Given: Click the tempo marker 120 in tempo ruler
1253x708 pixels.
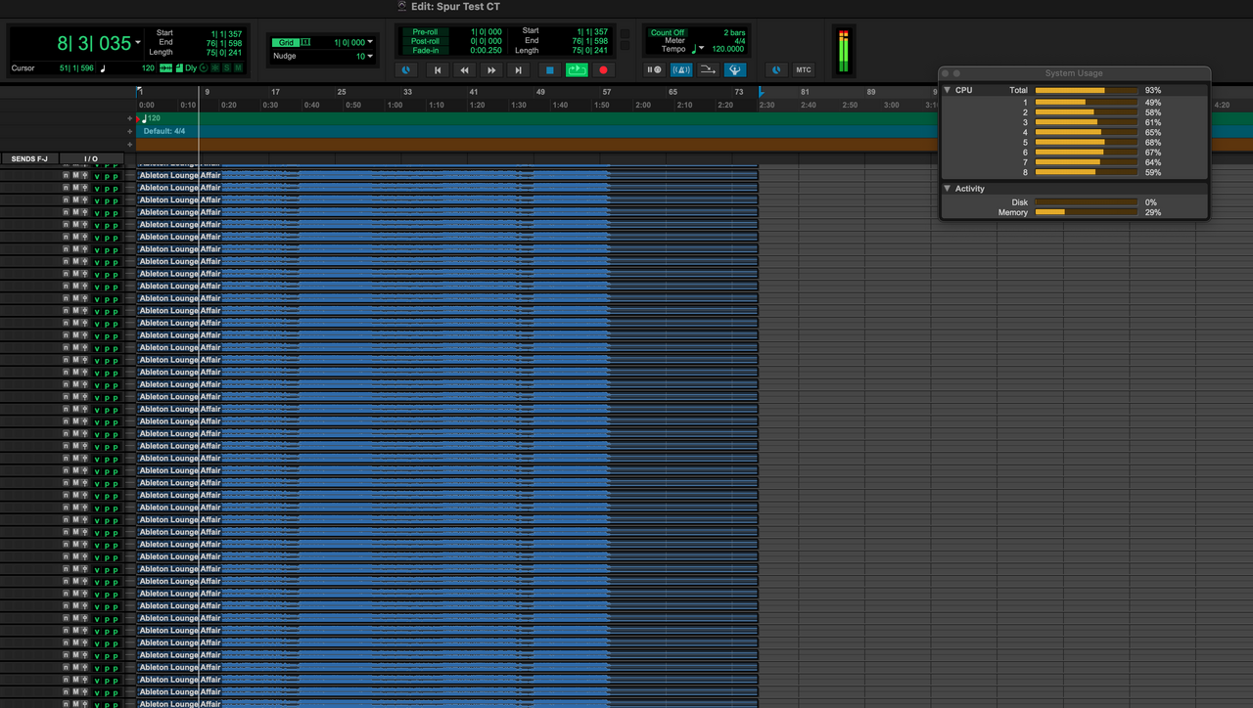Looking at the screenshot, I should [152, 118].
